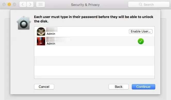Click the magnifying glass search icon
Screen dimensions: 171x100
[x=141, y=4]
